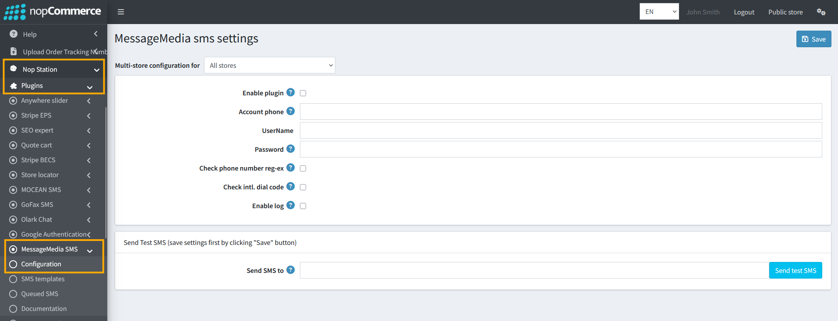The image size is (838, 321).
Task: Click the Quote cart bullet icon
Action: coord(13,145)
